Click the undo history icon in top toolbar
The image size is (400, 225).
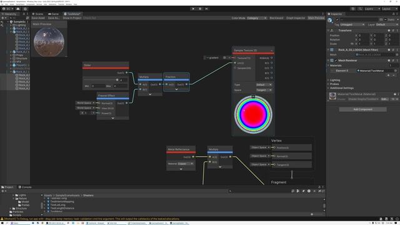(353, 9)
